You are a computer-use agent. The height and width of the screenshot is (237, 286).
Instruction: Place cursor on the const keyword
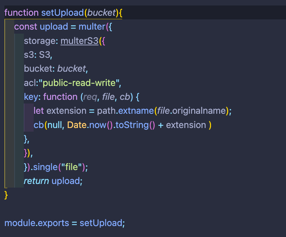pos(26,27)
